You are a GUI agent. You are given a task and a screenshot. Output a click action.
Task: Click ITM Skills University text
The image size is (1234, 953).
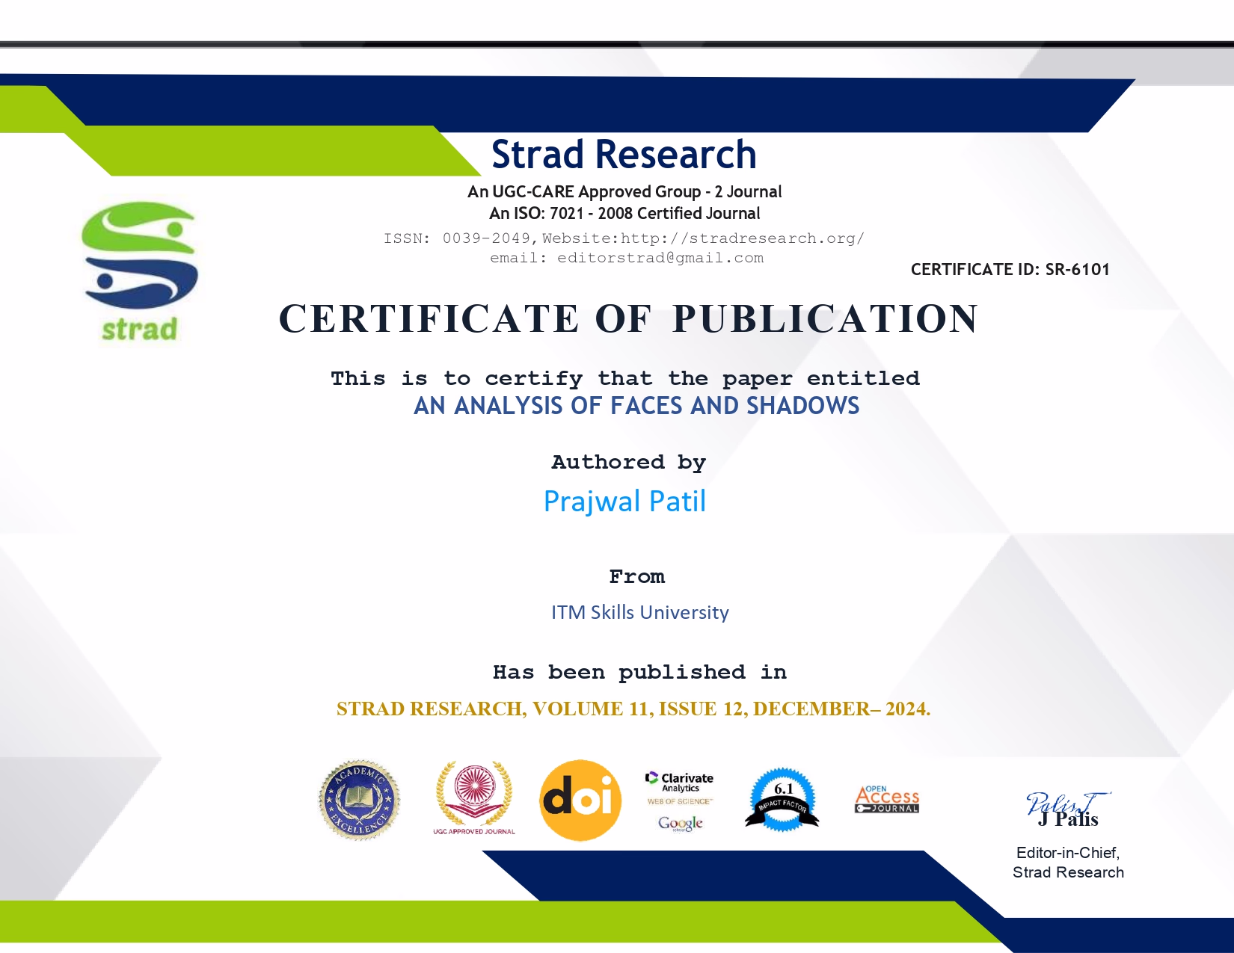click(640, 612)
